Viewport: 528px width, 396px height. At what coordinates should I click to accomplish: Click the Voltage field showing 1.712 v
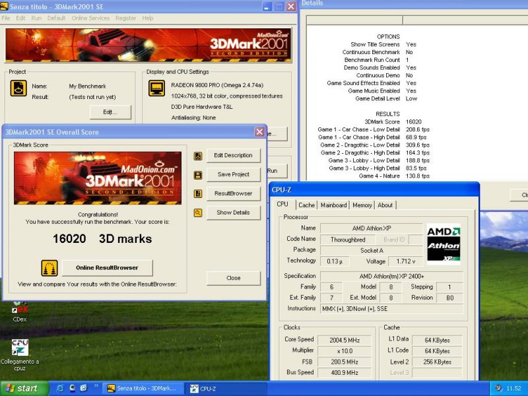pos(405,261)
